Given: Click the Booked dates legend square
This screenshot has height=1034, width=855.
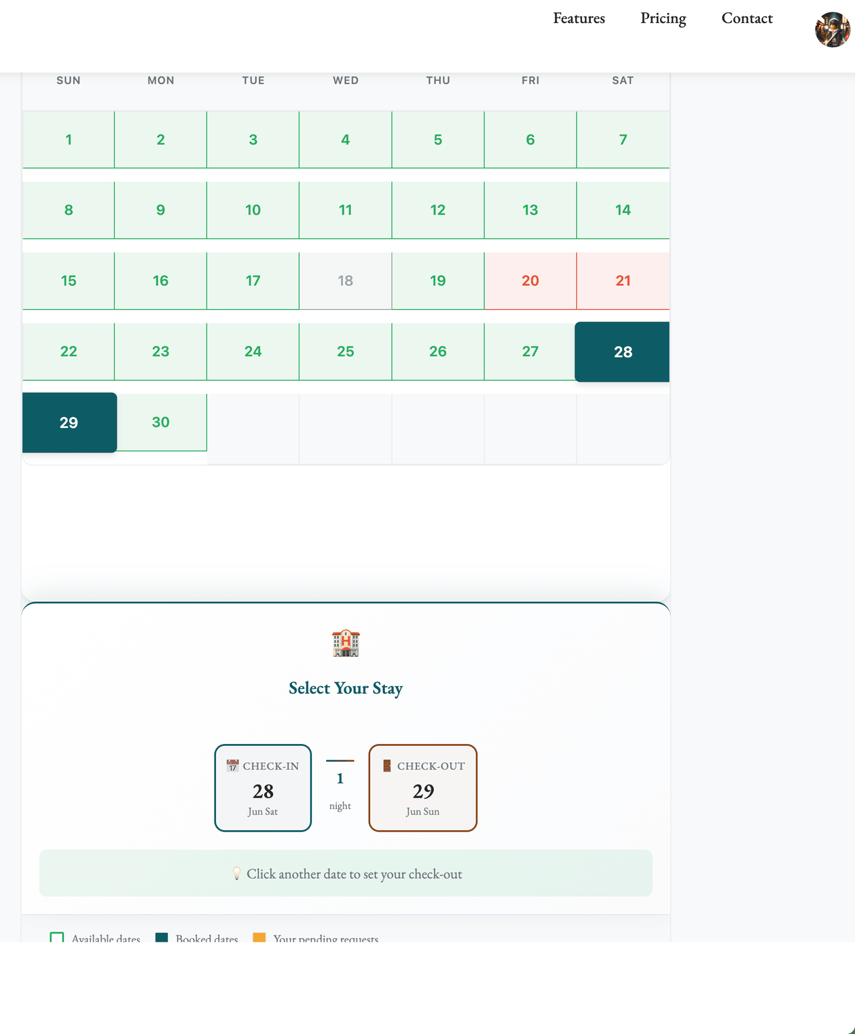Looking at the screenshot, I should coord(161,938).
